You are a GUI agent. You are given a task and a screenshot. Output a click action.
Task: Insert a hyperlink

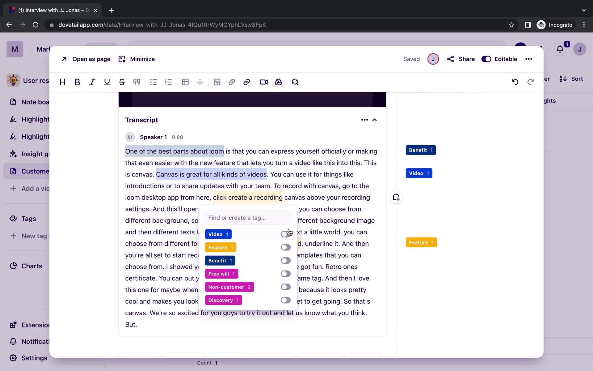pyautogui.click(x=246, y=82)
